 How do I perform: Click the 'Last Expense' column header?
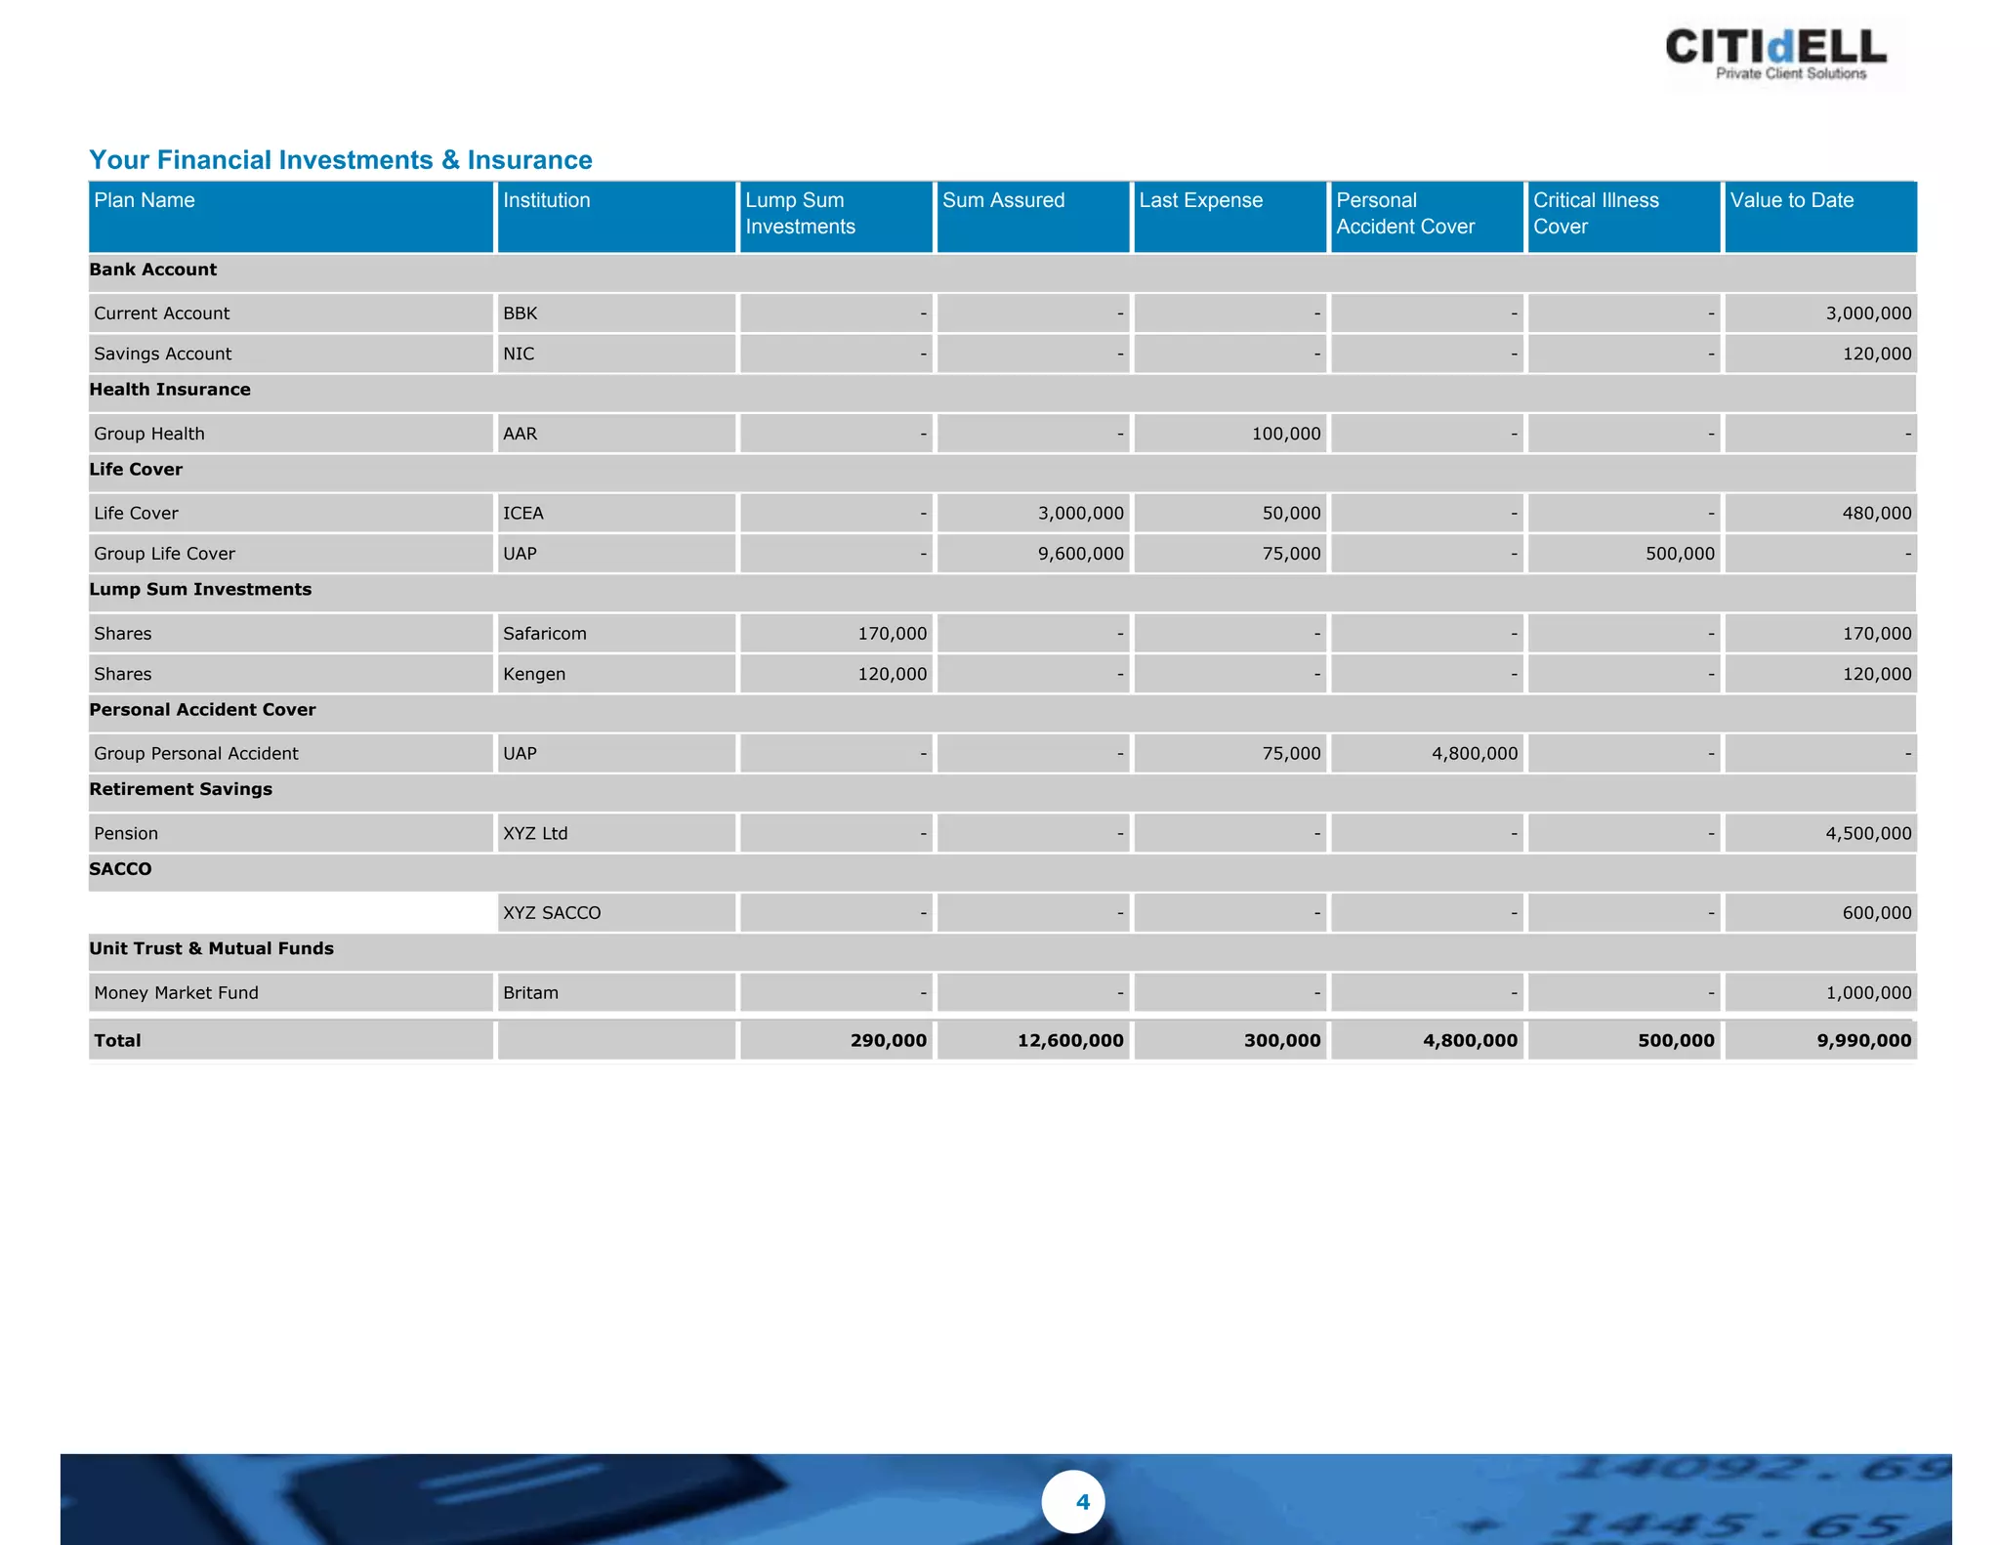[1230, 217]
